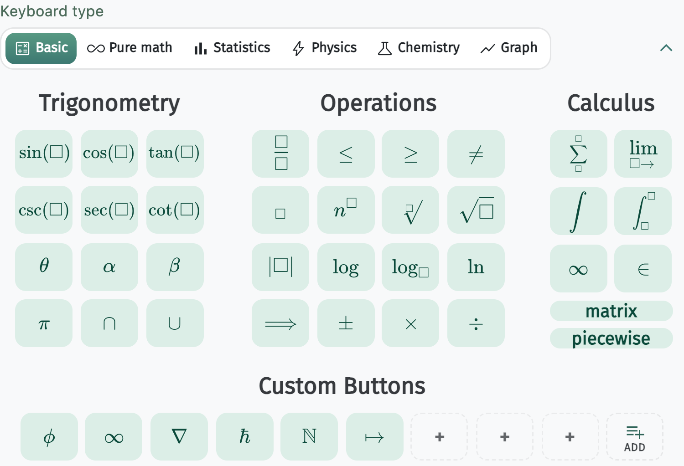This screenshot has height=466, width=684.
Task: Insert the beta symbol
Action: [175, 267]
